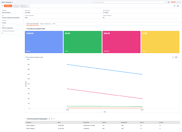Switch to the second tab in tab bar
The height and width of the screenshot is (132, 182).
tap(45, 24)
